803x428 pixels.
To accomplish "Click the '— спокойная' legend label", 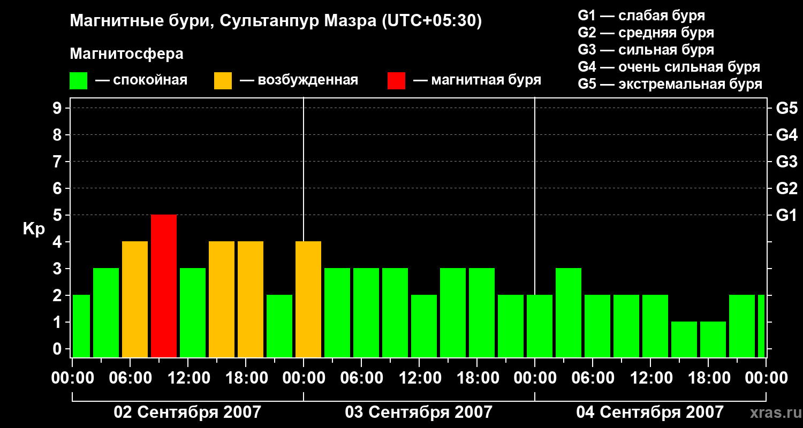I will click(x=141, y=81).
